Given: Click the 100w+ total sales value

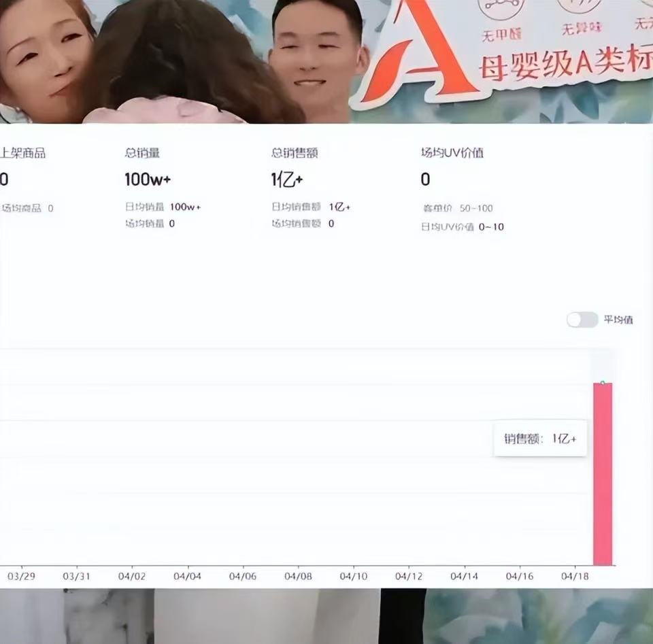Looking at the screenshot, I should coord(148,180).
